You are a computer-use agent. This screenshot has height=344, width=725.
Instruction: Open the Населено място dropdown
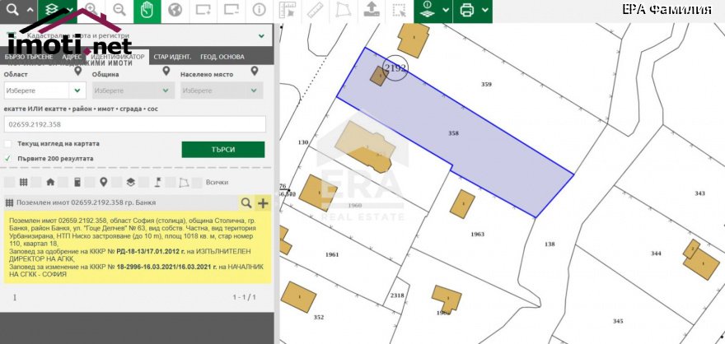click(222, 91)
